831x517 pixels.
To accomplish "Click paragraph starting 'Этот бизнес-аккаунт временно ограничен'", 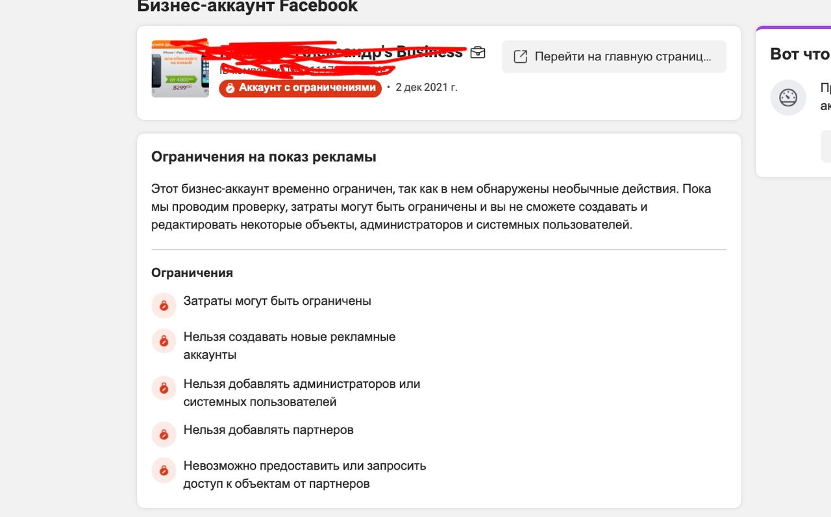I will (x=431, y=207).
